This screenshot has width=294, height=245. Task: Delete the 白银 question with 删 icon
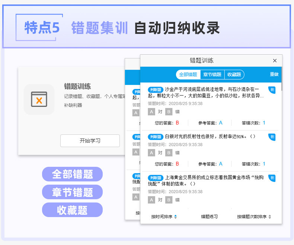272,137
